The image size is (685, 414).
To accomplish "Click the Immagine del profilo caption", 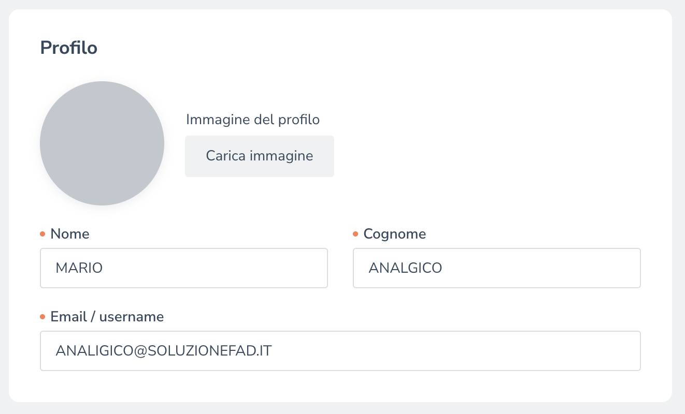I will point(253,120).
